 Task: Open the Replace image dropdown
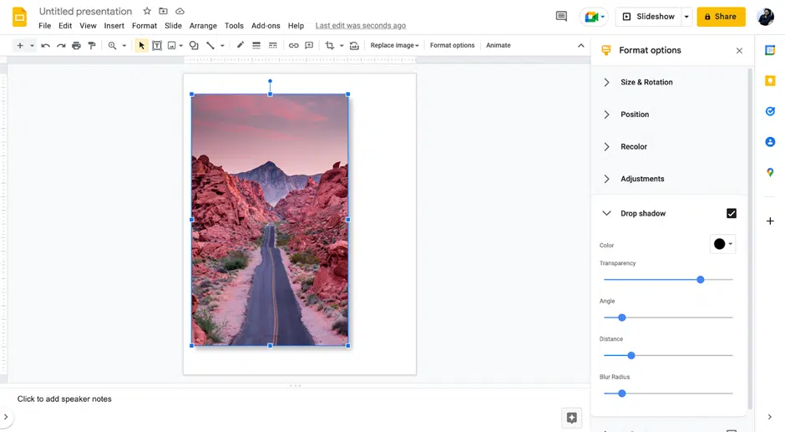[394, 46]
